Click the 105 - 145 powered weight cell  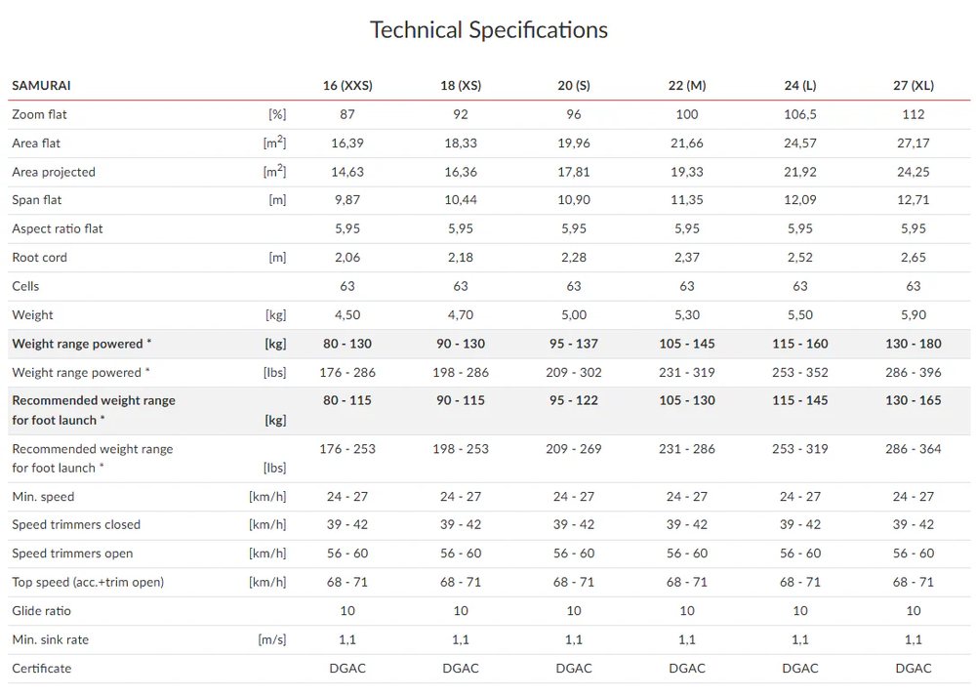(687, 344)
